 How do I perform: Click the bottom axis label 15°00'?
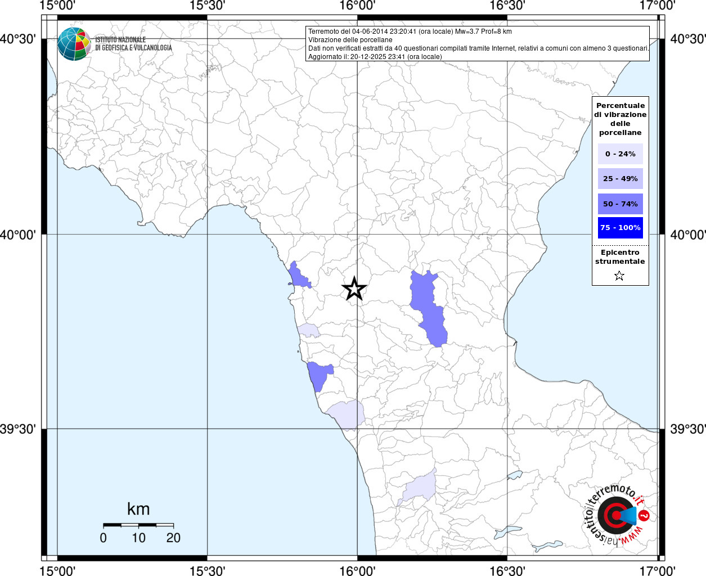point(58,570)
